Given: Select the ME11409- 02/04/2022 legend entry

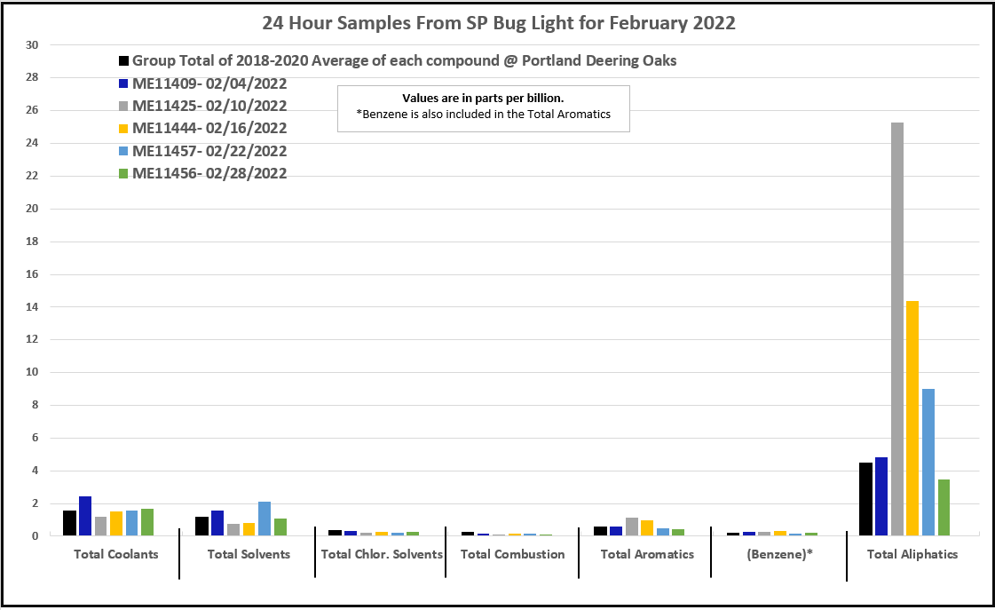Looking at the screenshot, I should (209, 84).
